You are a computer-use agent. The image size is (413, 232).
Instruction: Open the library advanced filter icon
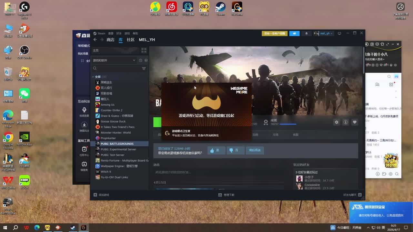tap(144, 68)
